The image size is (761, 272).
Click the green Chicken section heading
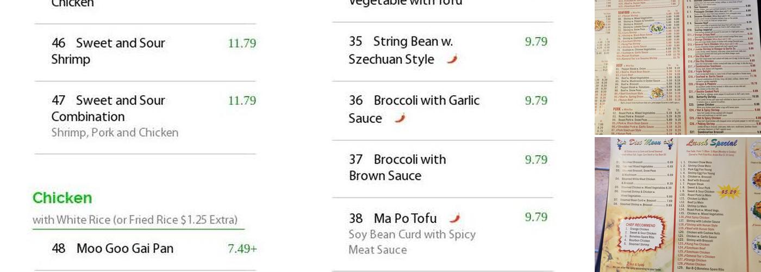click(x=62, y=198)
